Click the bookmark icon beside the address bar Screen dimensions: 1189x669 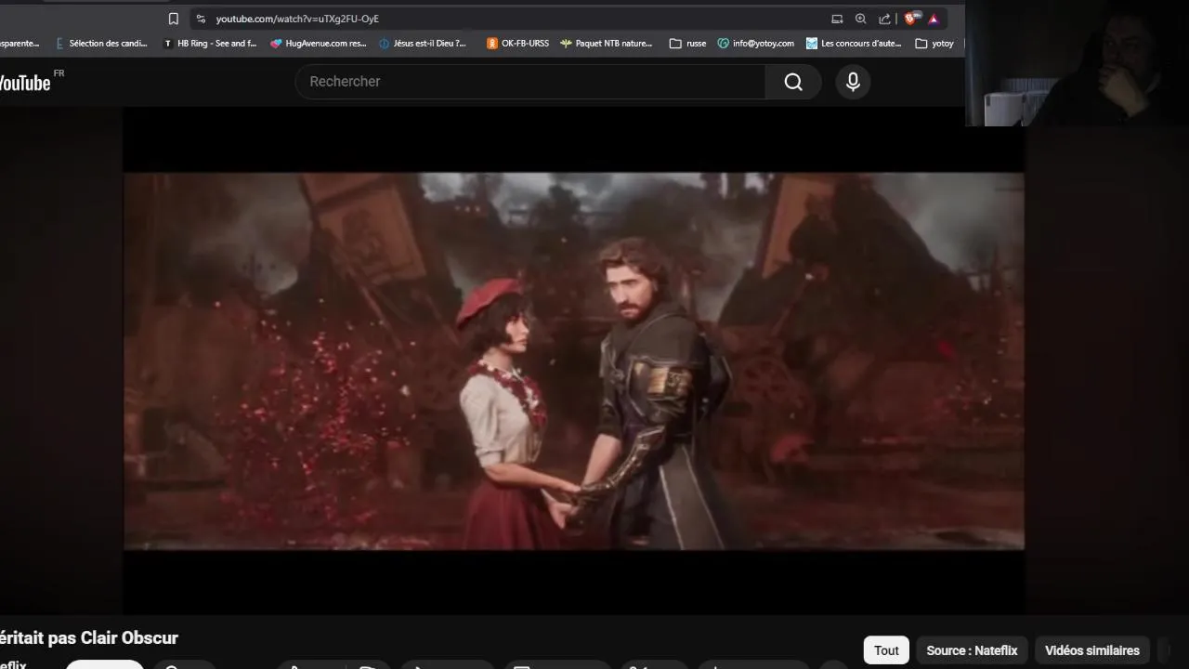tap(173, 19)
